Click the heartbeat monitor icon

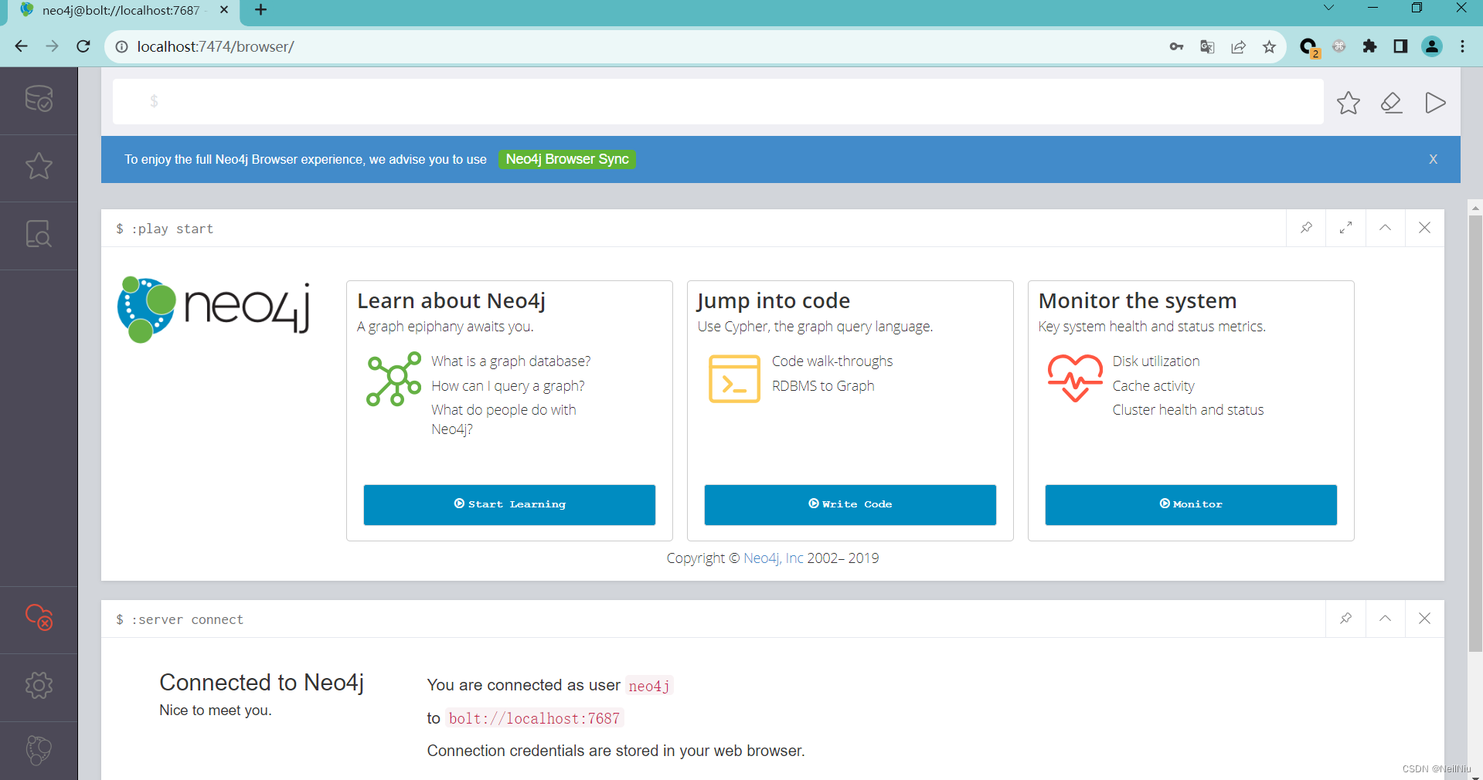(x=1075, y=378)
